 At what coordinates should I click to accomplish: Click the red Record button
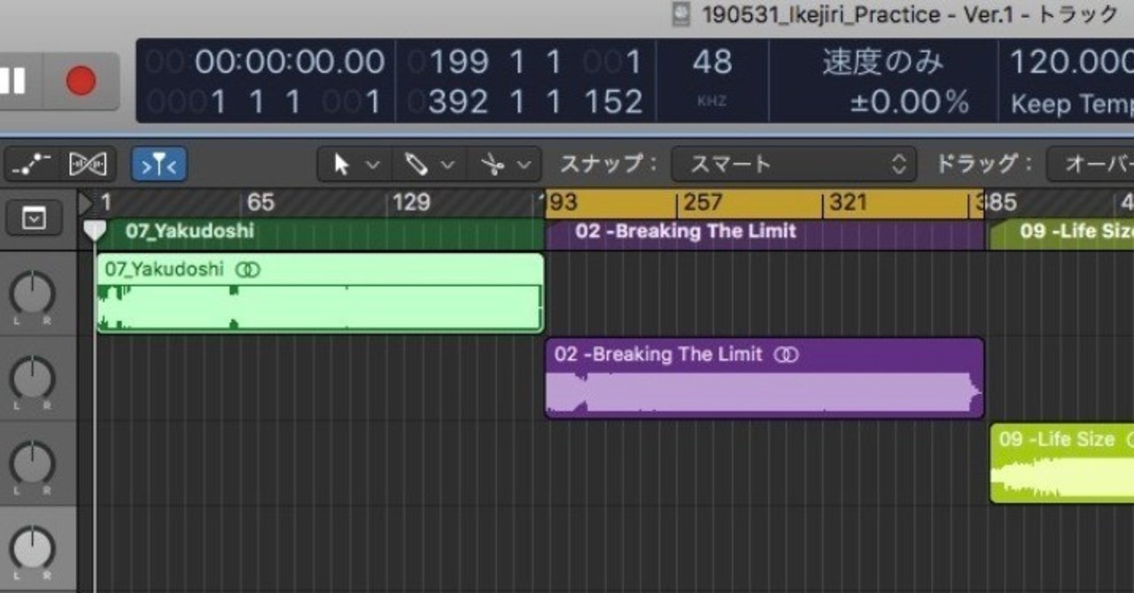tap(81, 81)
